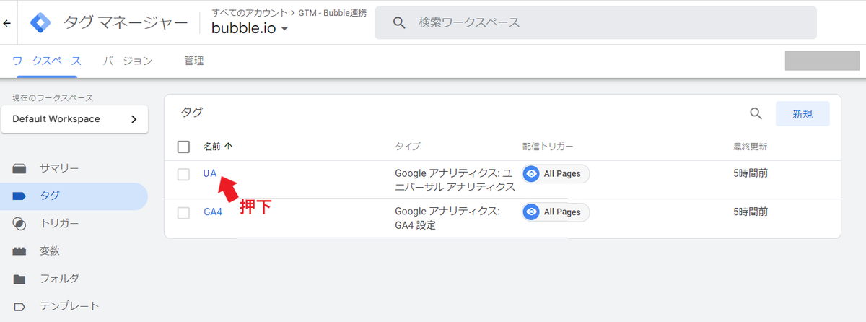Click the テンプレート sidebar icon
The image size is (866, 322).
tap(19, 306)
